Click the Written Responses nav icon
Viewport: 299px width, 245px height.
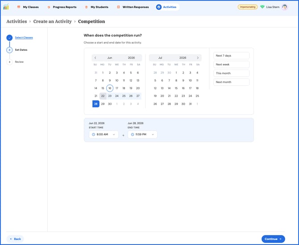point(118,7)
